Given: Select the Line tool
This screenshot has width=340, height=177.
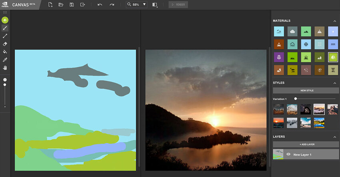Looking at the screenshot, I should [x=5, y=36].
